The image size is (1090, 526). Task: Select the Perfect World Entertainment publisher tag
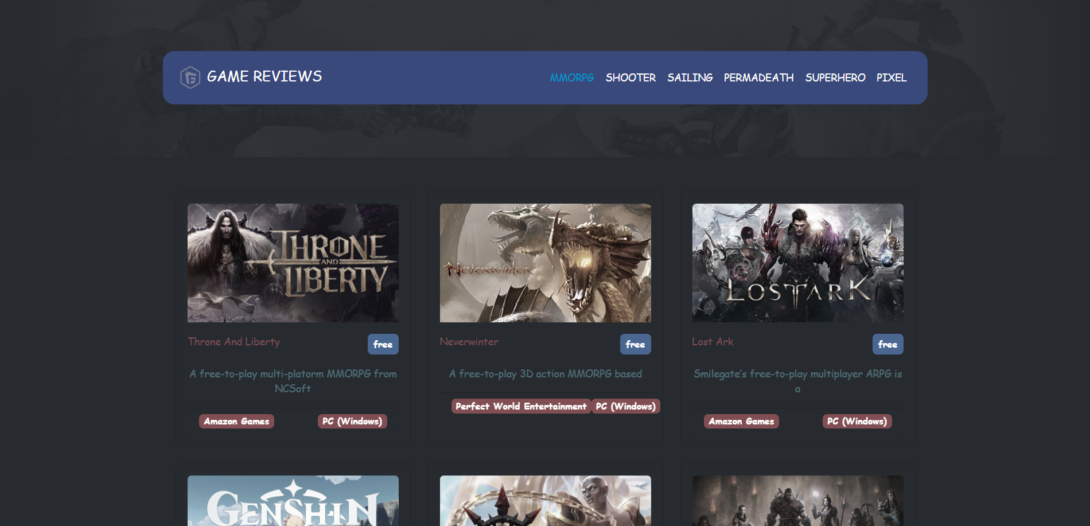[520, 406]
